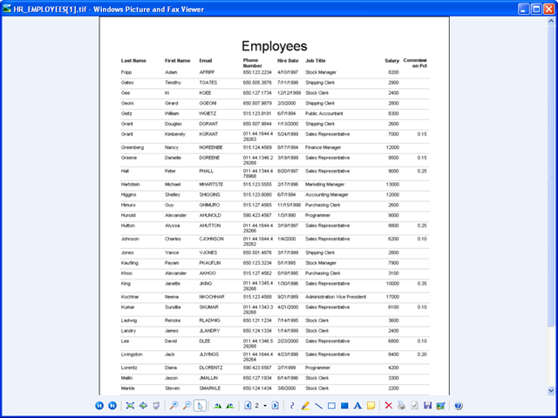The image size is (558, 418).
Task: Toggle the select annotation pointer tool
Action: [201, 406]
